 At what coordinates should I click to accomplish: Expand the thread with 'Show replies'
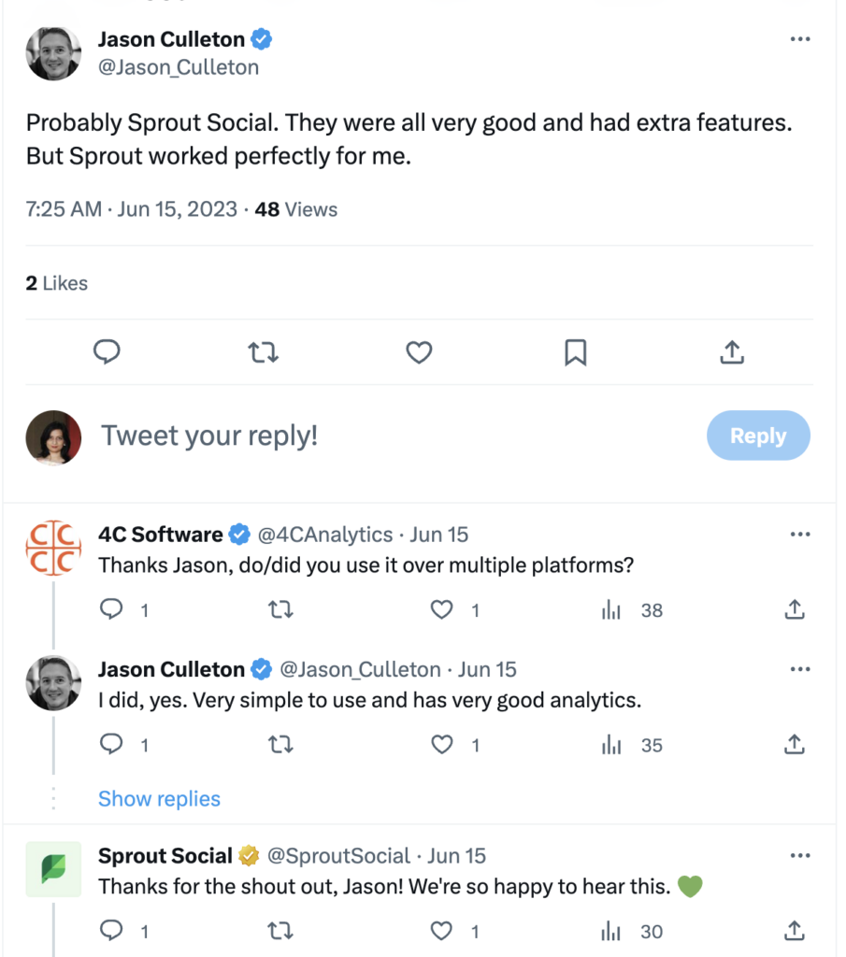click(159, 799)
